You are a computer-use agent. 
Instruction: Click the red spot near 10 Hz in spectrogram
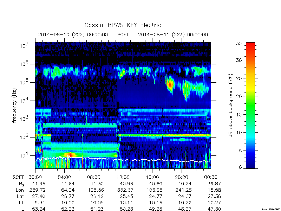70,154
